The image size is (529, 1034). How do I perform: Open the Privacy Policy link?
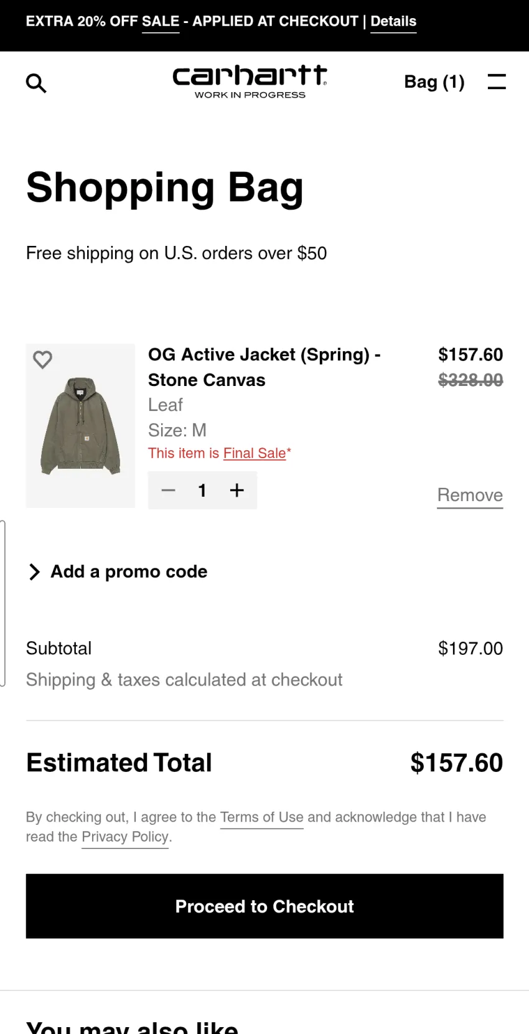click(125, 837)
